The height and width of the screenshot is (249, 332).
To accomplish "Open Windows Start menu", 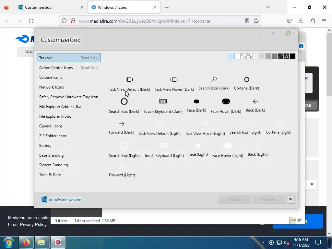I will click(9, 243).
